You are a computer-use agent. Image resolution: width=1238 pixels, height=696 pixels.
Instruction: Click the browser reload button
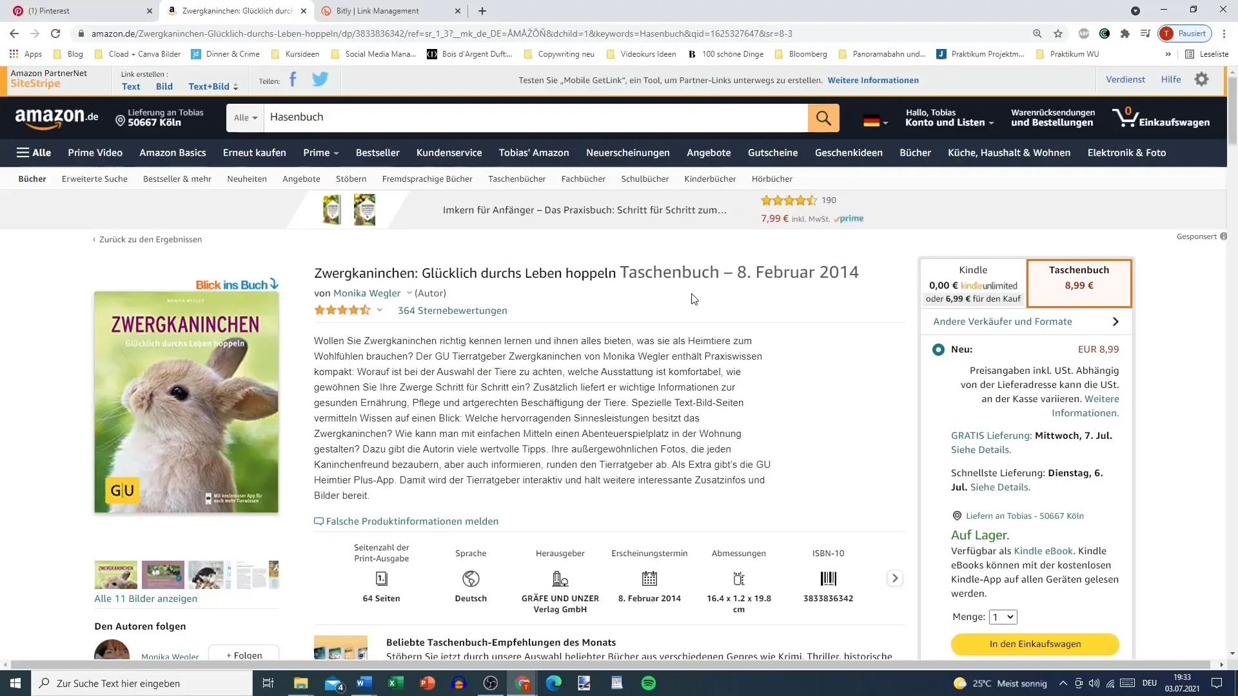(x=55, y=34)
